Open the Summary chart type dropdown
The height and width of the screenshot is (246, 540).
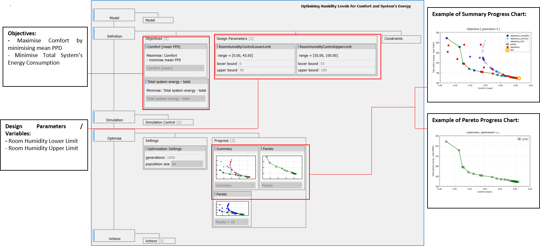pos(235,185)
